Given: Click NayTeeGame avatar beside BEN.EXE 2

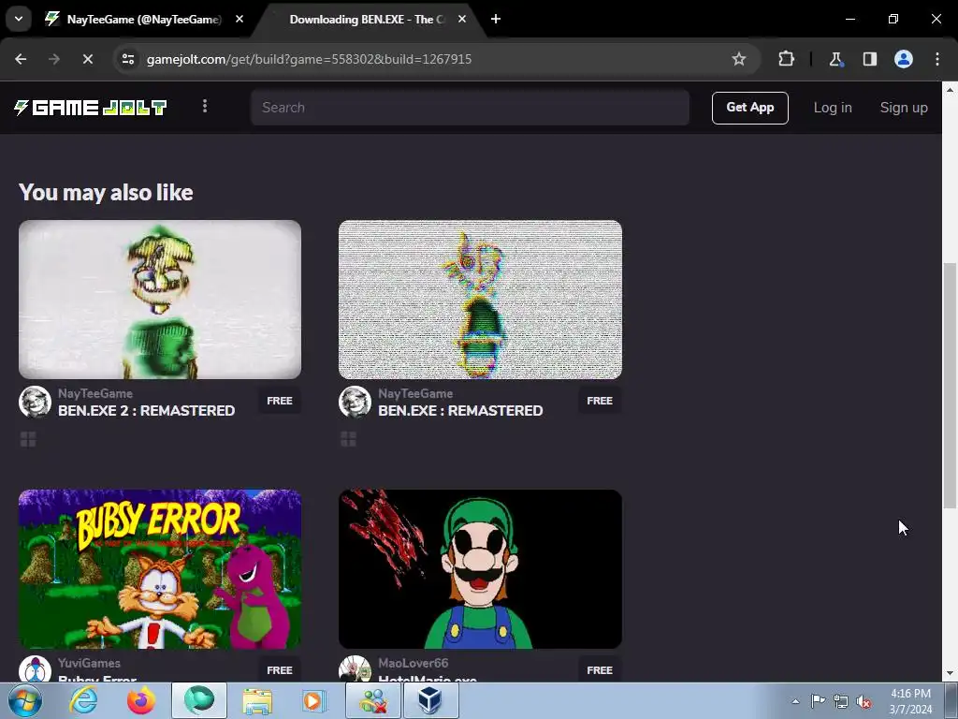Looking at the screenshot, I should [x=35, y=402].
